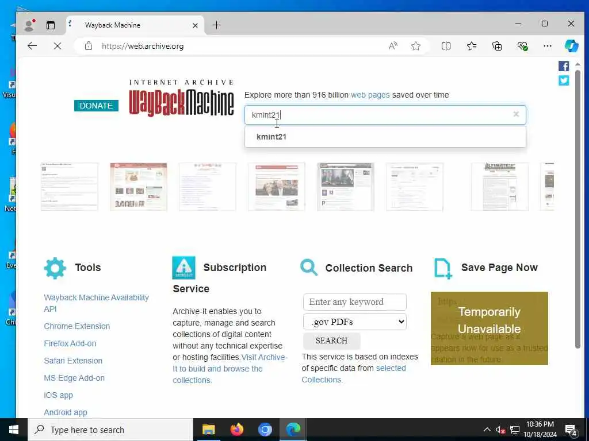Click the 'Enter any keyword' field
This screenshot has width=589, height=441.
tap(354, 302)
